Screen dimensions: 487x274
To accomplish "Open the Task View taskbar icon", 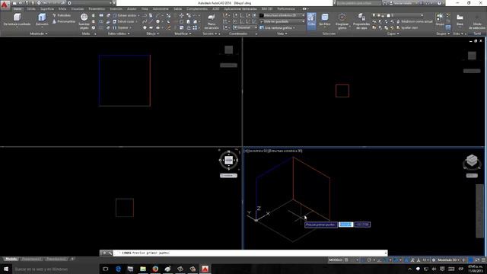I will click(106, 269).
